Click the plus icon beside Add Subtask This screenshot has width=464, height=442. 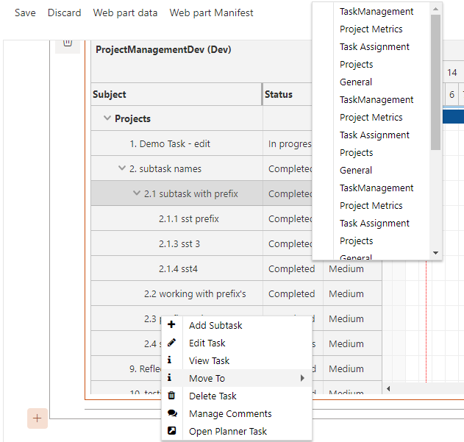(171, 324)
